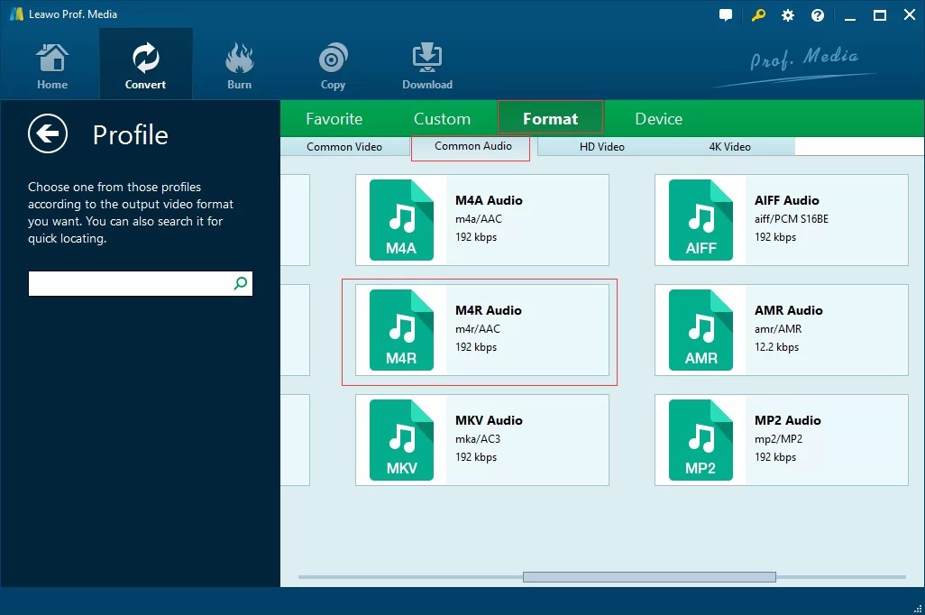Open the Home screen icon
This screenshot has height=615, width=925.
coord(51,63)
